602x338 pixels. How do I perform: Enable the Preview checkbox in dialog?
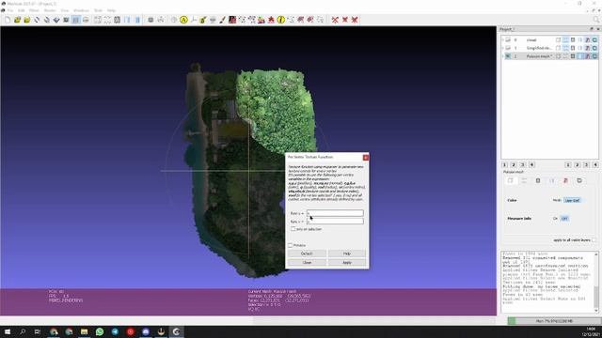[291, 245]
